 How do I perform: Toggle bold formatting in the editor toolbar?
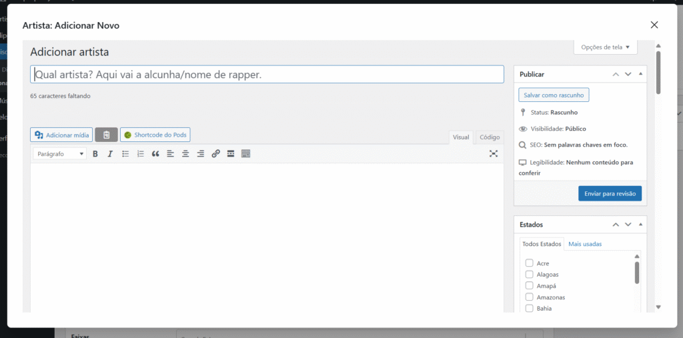coord(95,154)
